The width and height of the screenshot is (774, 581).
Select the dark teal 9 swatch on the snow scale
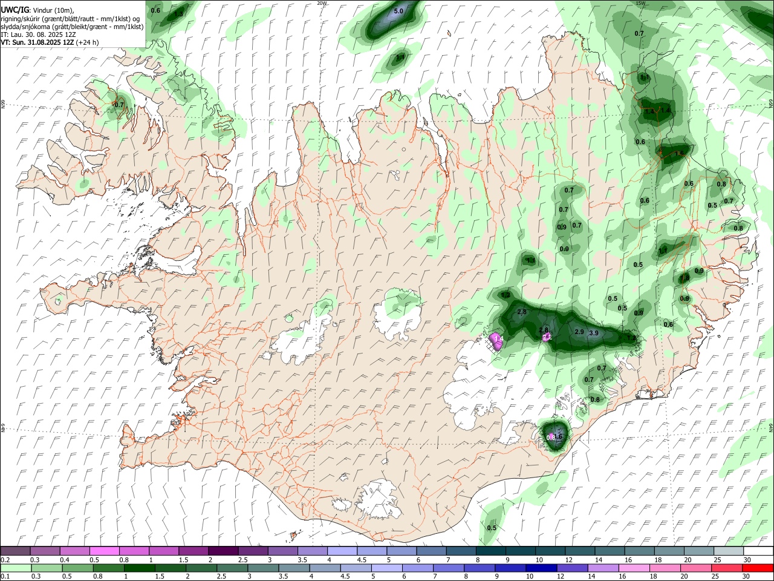click(x=520, y=551)
